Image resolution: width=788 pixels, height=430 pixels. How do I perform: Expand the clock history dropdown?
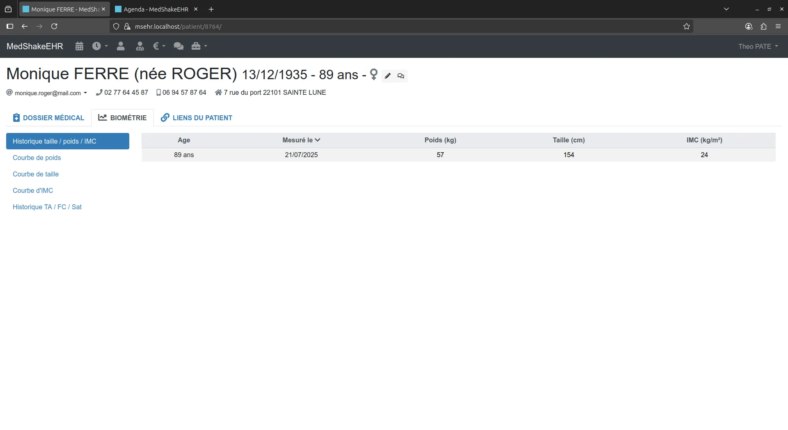(x=100, y=46)
